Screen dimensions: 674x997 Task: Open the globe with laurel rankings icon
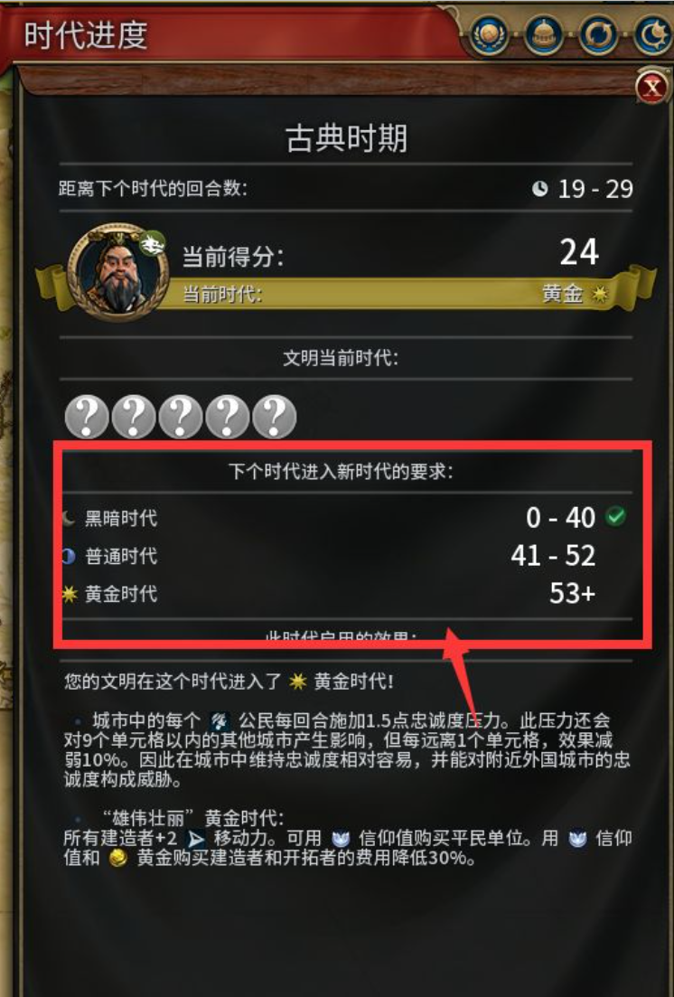pos(489,33)
